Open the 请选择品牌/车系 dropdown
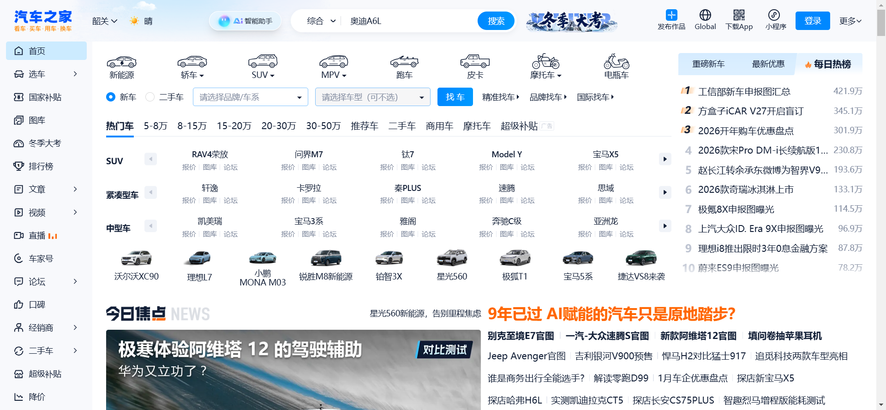 click(251, 97)
